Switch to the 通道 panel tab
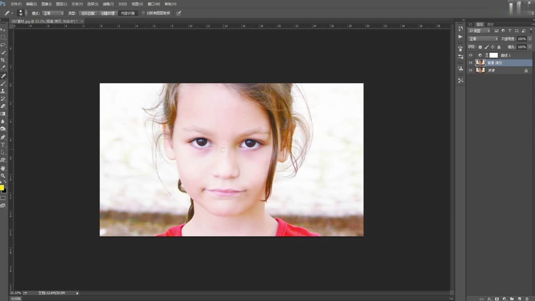The height and width of the screenshot is (301, 535). pyautogui.click(x=490, y=24)
